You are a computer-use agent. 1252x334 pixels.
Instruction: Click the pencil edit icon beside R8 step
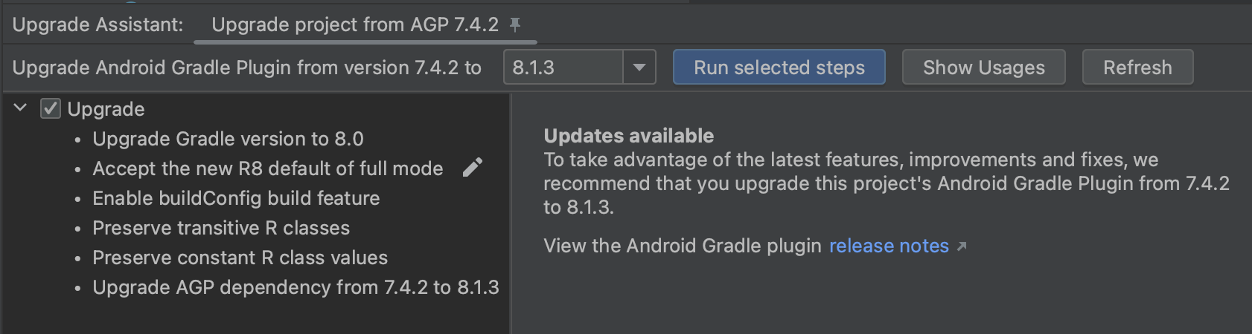tap(473, 168)
